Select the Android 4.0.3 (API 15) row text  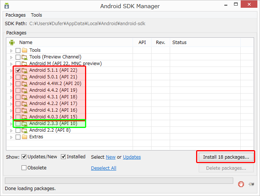click(x=53, y=117)
